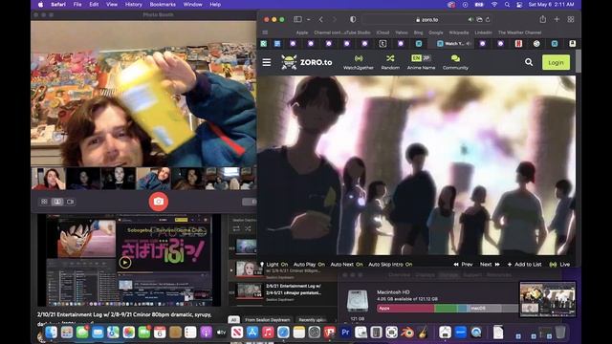Click the picture-in-picture video thumbnail

tap(548, 299)
